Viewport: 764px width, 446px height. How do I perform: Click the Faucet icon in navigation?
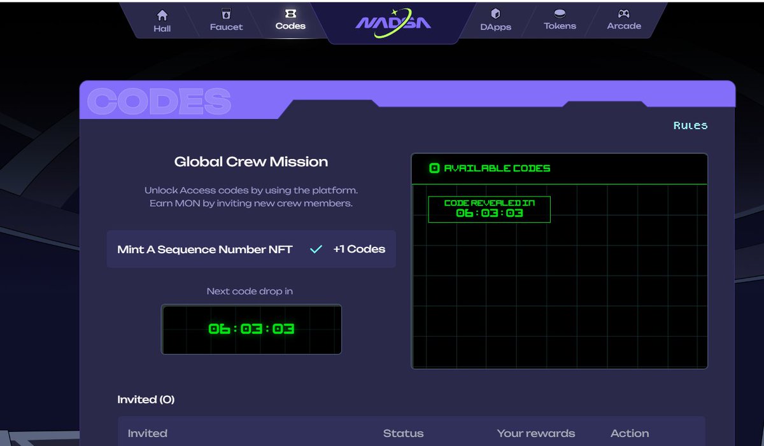226,14
